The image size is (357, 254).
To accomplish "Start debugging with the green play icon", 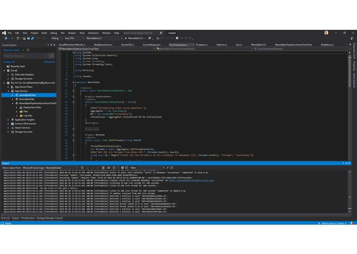I will pyautogui.click(x=126, y=38).
